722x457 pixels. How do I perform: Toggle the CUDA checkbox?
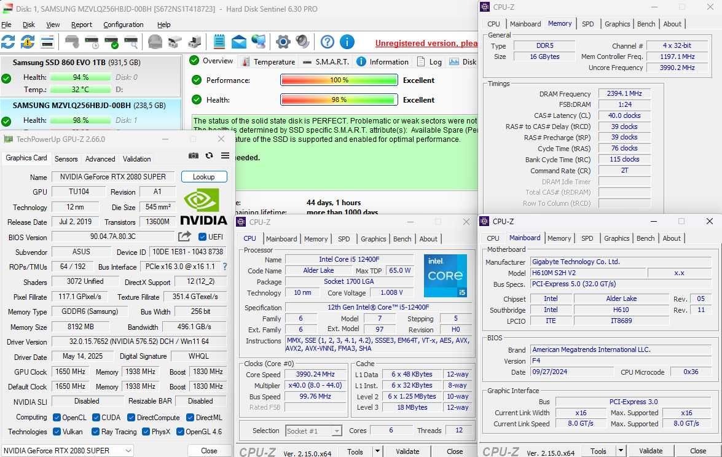(96, 418)
